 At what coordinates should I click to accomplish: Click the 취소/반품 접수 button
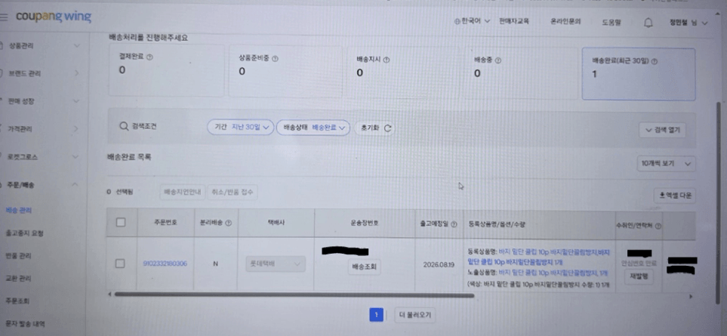click(233, 193)
